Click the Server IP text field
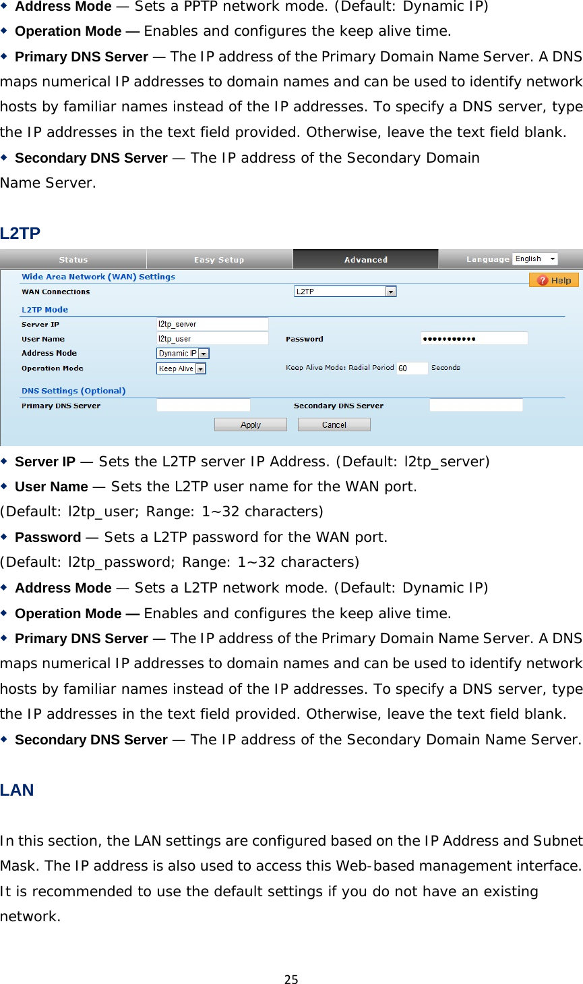583x984 pixels. tap(212, 324)
